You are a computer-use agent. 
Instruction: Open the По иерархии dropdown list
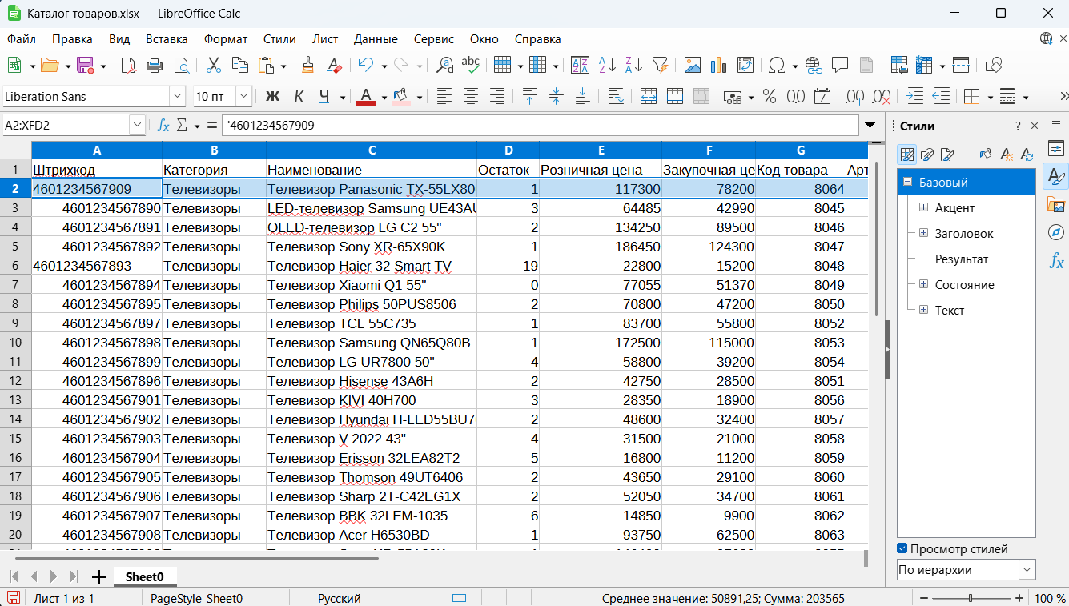[966, 570]
